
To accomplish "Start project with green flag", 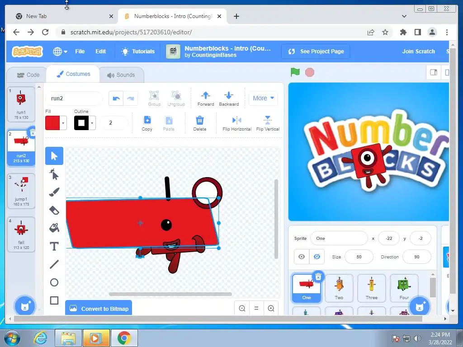I will point(295,72).
